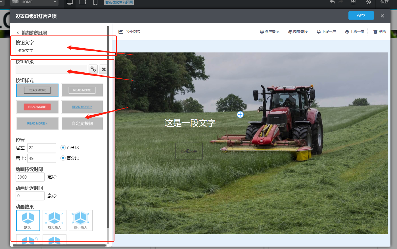Image resolution: width=397 pixels, height=249 pixels.
Task: Clear the button link with X icon
Action: click(103, 69)
